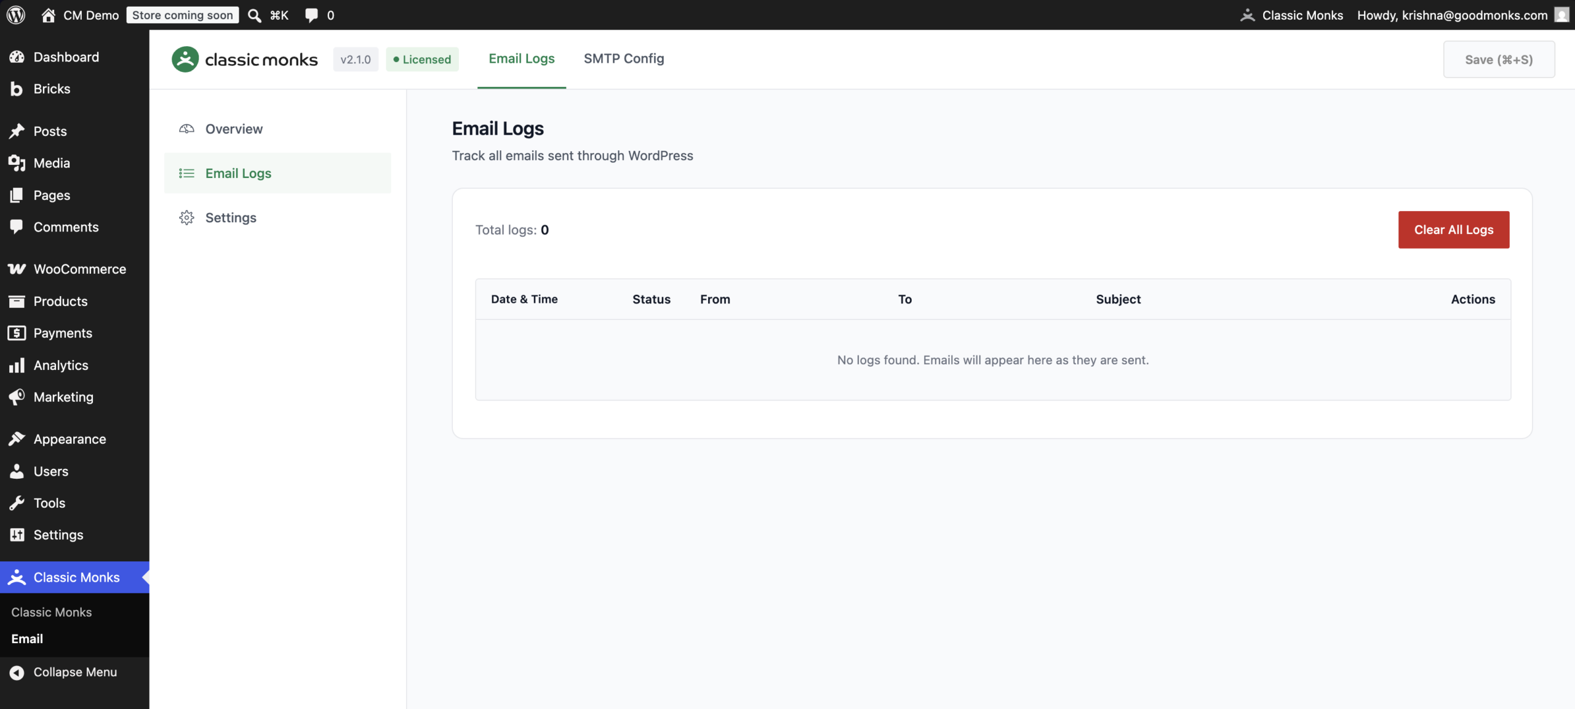Screen dimensions: 1575x709
Task: Click the Collapse Menu label
Action: coord(75,673)
